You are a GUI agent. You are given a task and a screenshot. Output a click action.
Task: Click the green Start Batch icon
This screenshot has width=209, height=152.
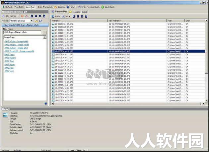[103, 7]
